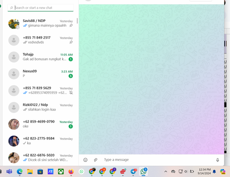Click the chat list scrollbar
This screenshot has height=177, width=230.
click(x=77, y=21)
